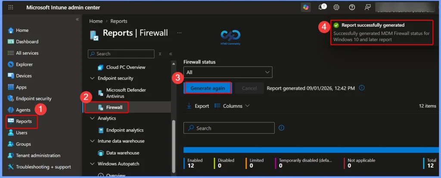Focus the reports menu Search box
441x178 pixels.
coord(121,54)
